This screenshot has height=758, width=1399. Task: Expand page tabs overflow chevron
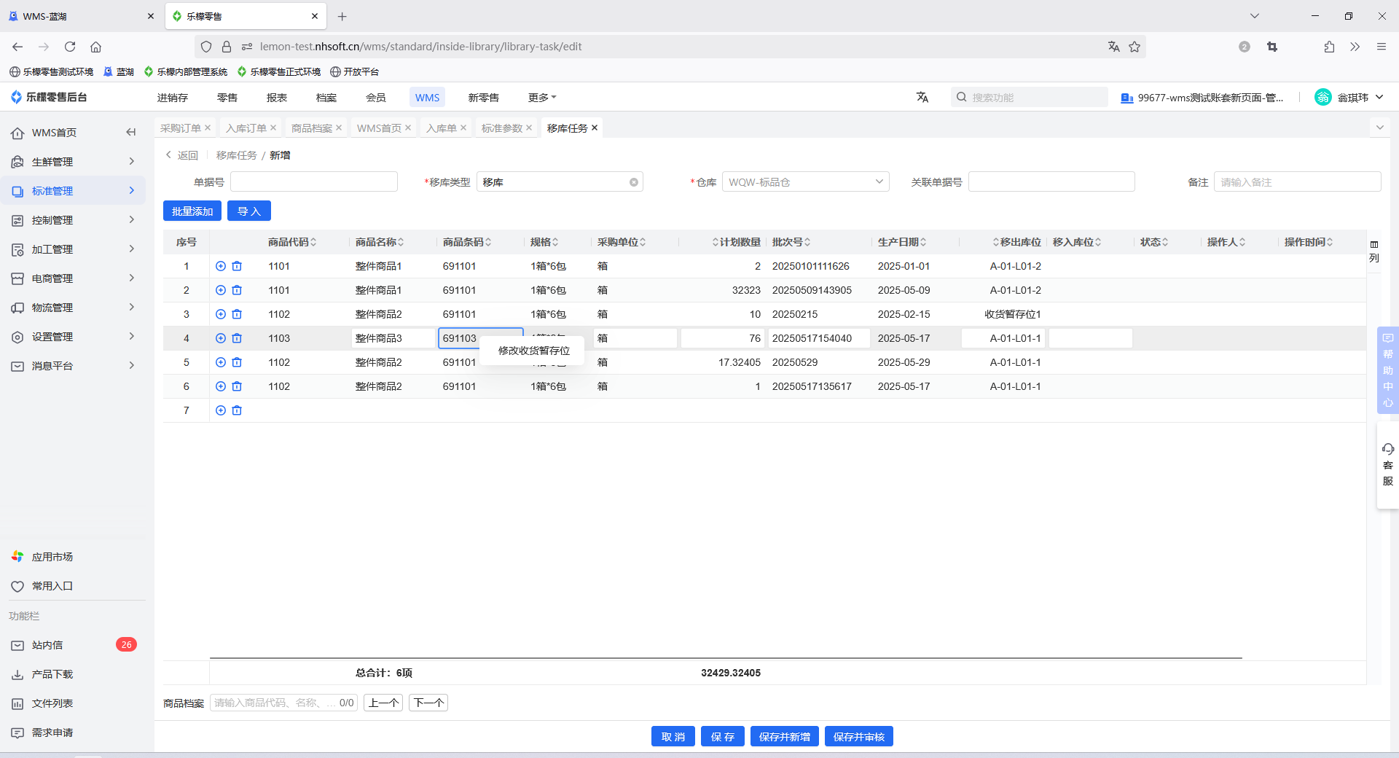coord(1379,128)
